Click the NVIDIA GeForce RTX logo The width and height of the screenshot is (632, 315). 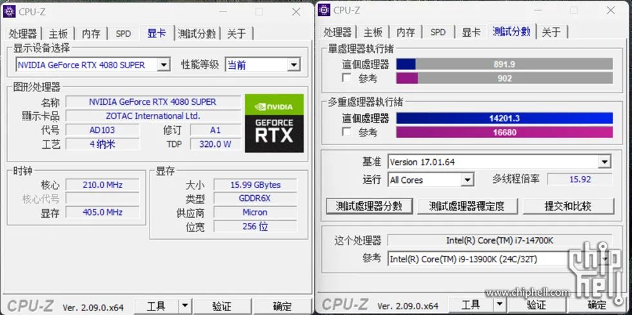(274, 123)
